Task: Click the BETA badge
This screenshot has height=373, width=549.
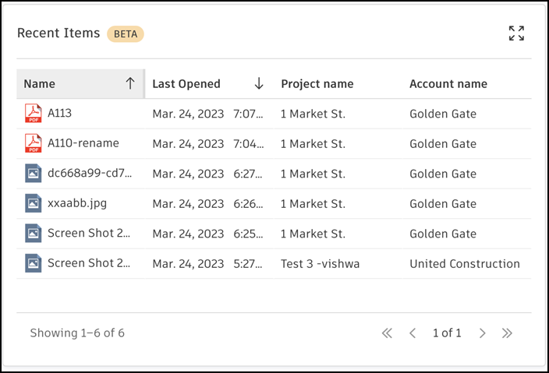Action: tap(126, 33)
